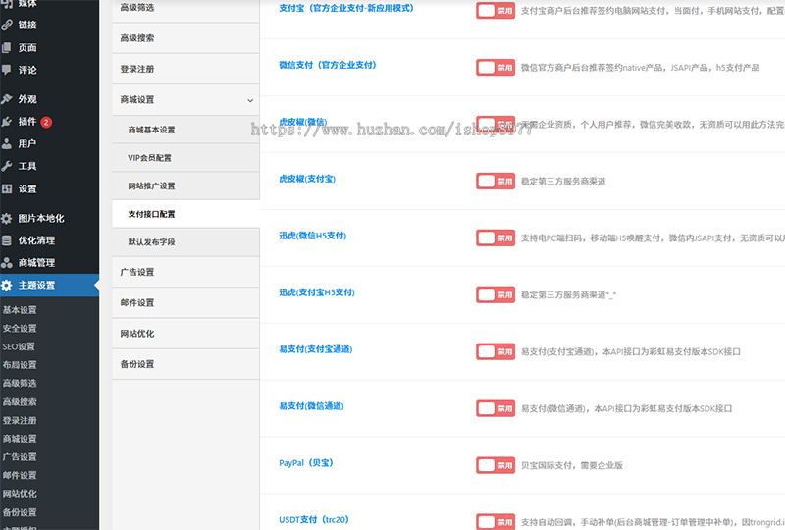Image resolution: width=785 pixels, height=530 pixels.
Task: Click the 迅虎(支付宝H5支付) title
Action: tap(316, 292)
